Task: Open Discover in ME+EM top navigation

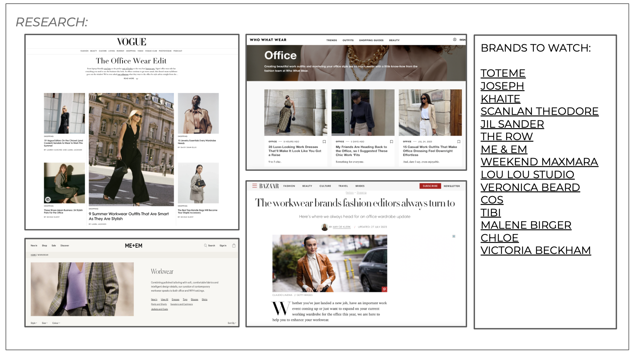Action: (65, 246)
